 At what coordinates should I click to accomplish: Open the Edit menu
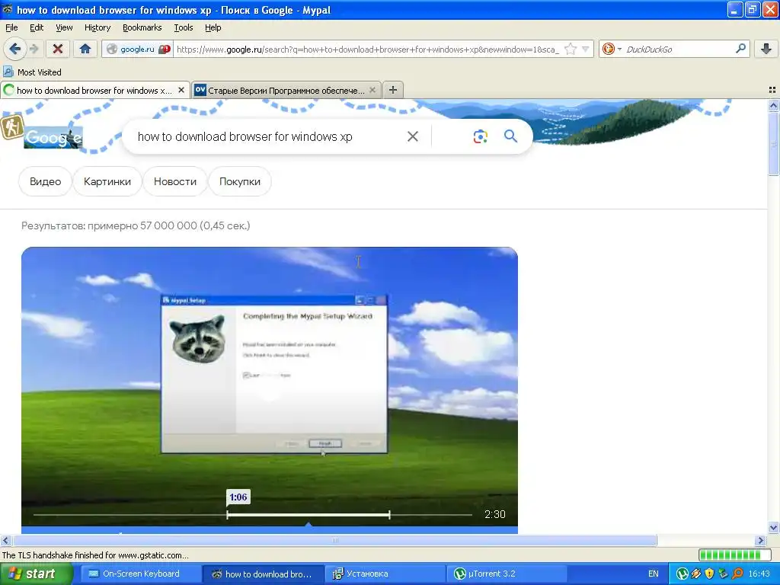coord(37,27)
